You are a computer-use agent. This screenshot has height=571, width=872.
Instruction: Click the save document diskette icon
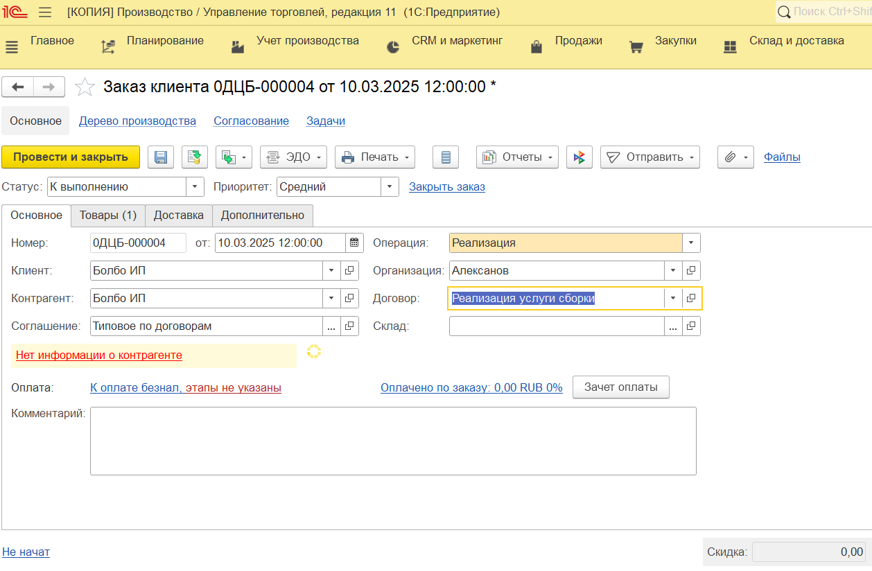pos(161,157)
